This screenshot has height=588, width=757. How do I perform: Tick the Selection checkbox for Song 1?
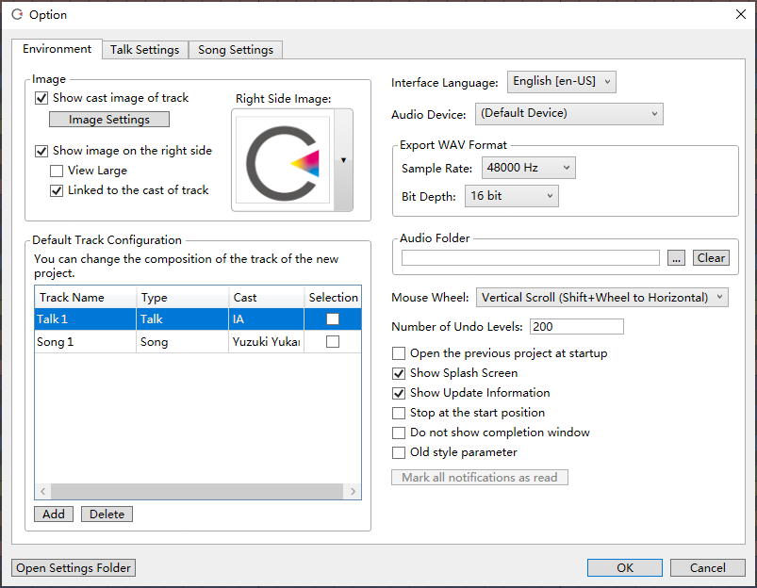[x=333, y=342]
